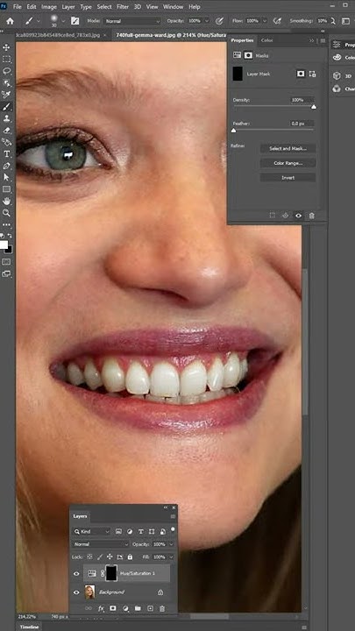Select the Pen tool
The width and height of the screenshot is (355, 631).
click(x=7, y=166)
